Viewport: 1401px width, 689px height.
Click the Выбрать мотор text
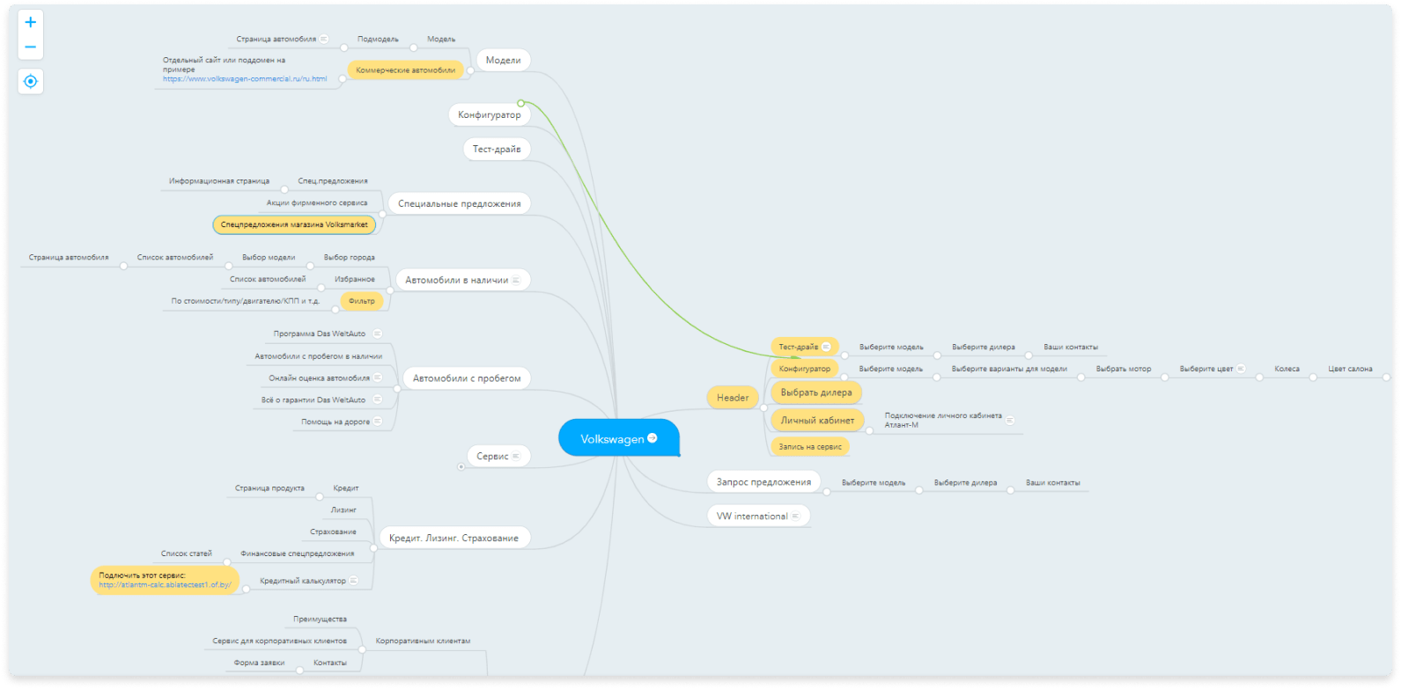pos(1124,370)
